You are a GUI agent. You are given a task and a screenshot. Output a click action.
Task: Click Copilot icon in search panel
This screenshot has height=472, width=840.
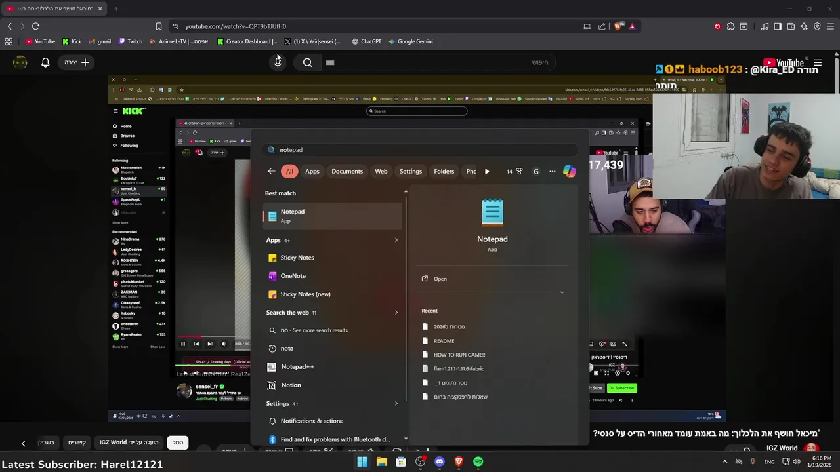click(x=569, y=171)
